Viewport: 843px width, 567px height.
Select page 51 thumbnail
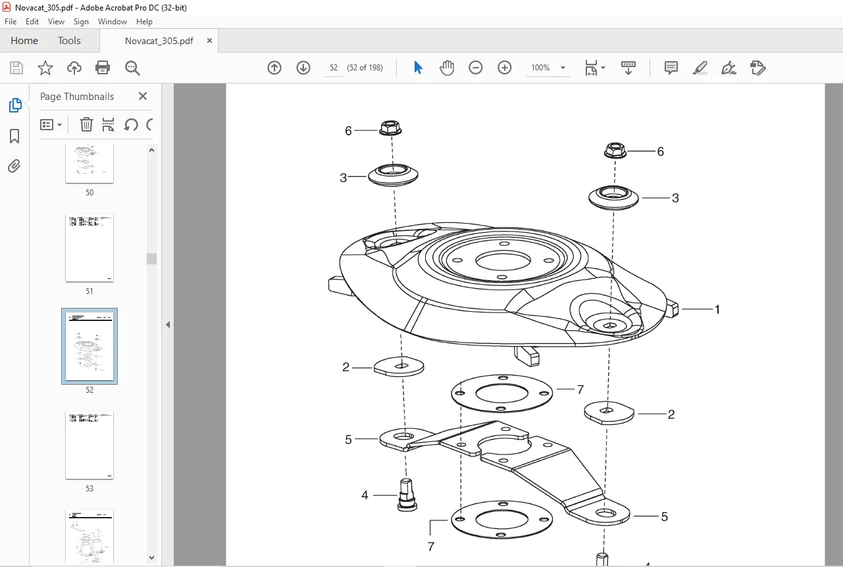pos(89,248)
